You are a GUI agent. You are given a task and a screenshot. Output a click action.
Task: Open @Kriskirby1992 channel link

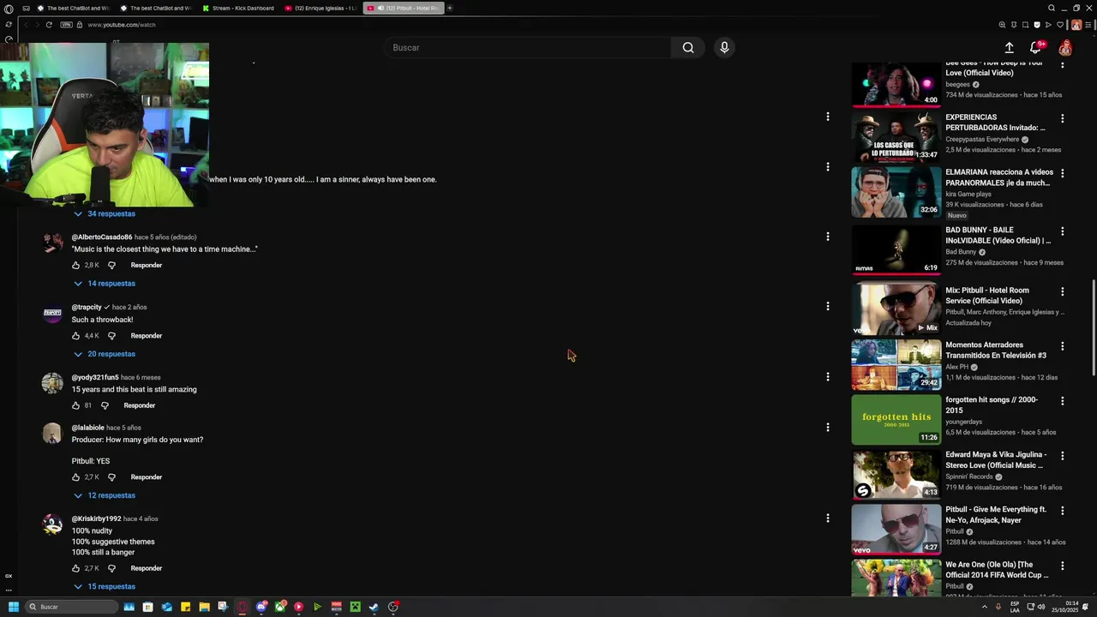tap(96, 518)
